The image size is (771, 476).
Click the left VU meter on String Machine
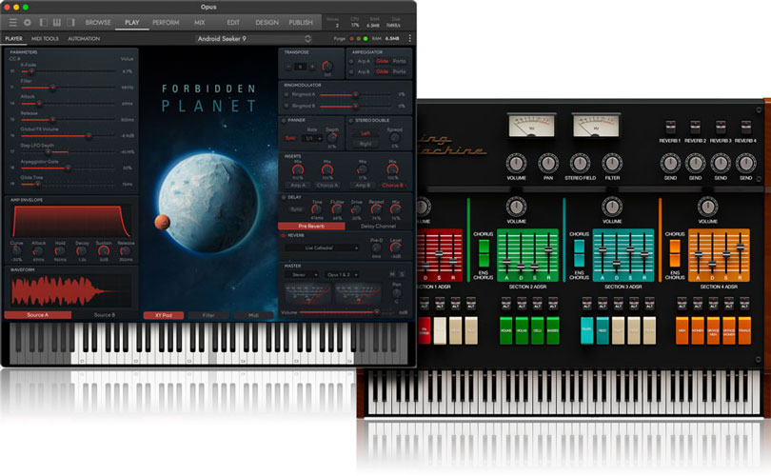[x=531, y=126]
